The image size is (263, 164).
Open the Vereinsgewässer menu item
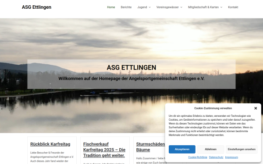click(x=167, y=7)
